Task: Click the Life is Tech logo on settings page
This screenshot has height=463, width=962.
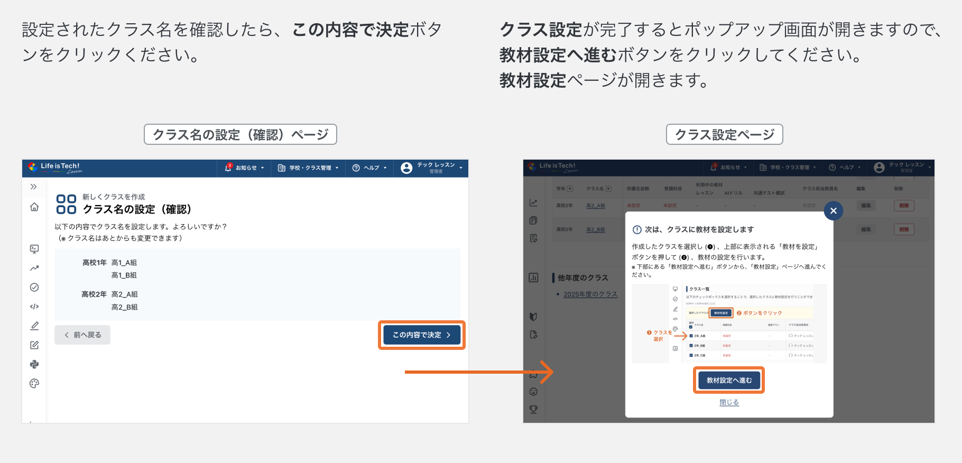Action: pos(553,168)
